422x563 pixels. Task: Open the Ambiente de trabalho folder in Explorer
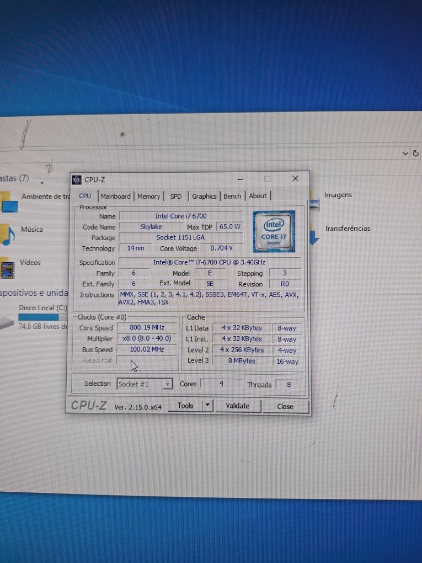[x=35, y=200]
